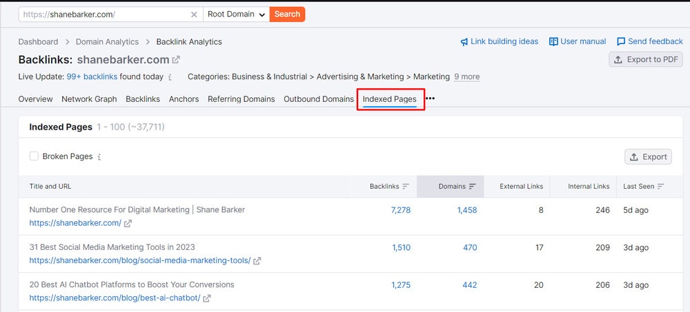
Task: Sort by Backlinks column sort icon
Action: 406,187
